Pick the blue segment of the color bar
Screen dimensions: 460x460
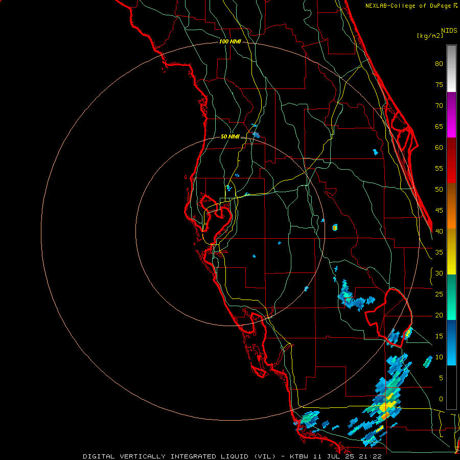click(x=451, y=342)
